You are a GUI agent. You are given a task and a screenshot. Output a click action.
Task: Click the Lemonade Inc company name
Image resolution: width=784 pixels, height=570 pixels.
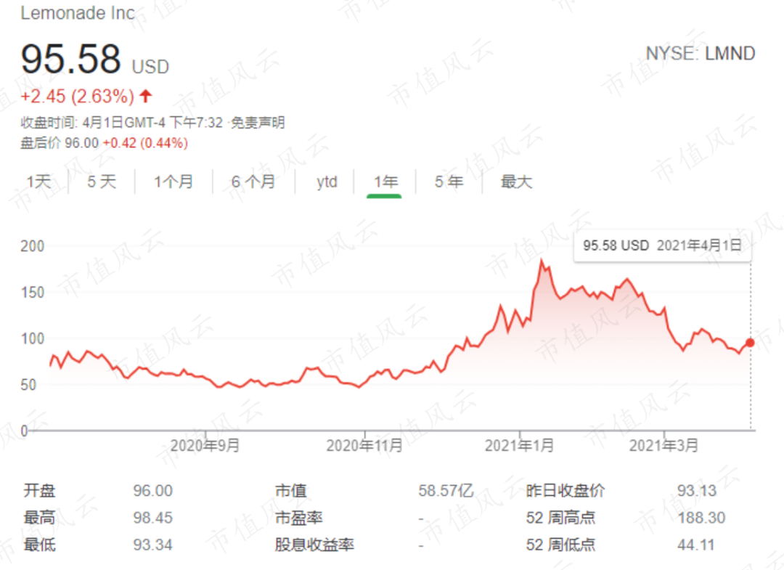(78, 13)
